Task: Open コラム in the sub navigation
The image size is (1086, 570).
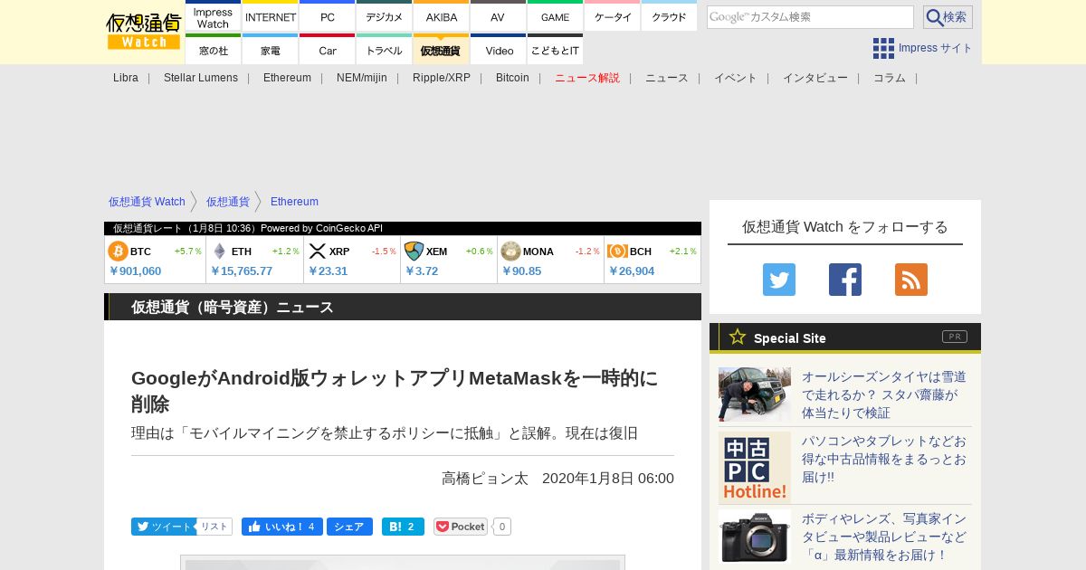Action: pyautogui.click(x=890, y=78)
